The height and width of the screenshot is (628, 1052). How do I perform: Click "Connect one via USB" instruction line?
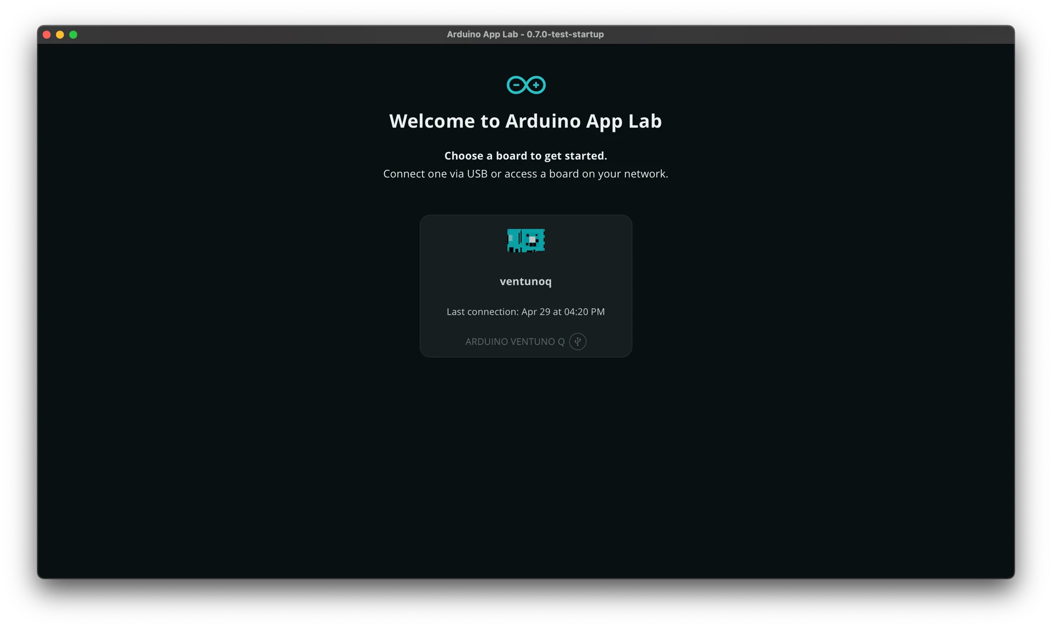(525, 174)
